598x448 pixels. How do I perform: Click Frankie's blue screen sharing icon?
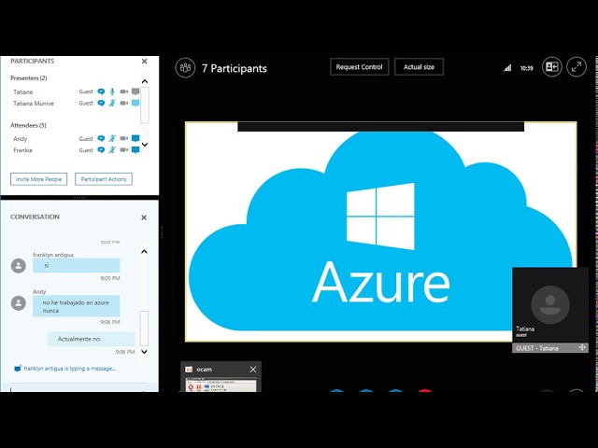[x=135, y=149]
